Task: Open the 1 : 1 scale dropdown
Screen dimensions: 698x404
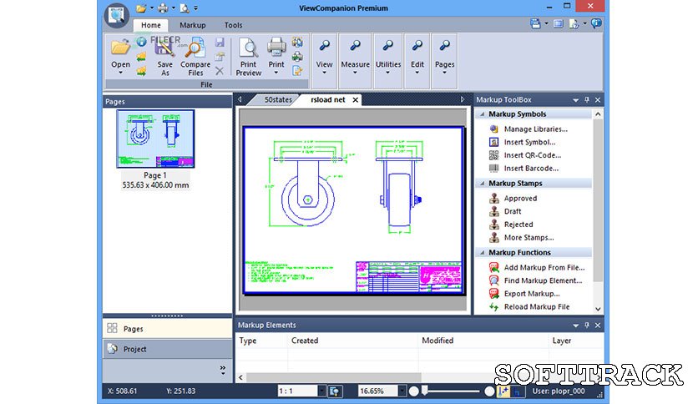Action: (x=321, y=391)
